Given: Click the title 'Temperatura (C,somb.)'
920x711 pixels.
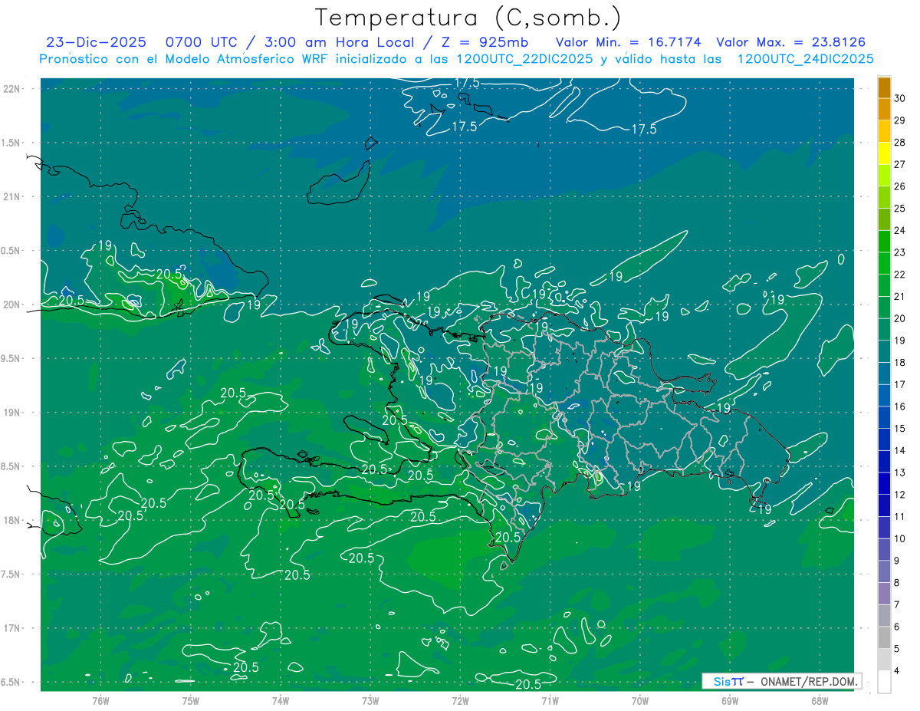Looking at the screenshot, I should tap(468, 18).
